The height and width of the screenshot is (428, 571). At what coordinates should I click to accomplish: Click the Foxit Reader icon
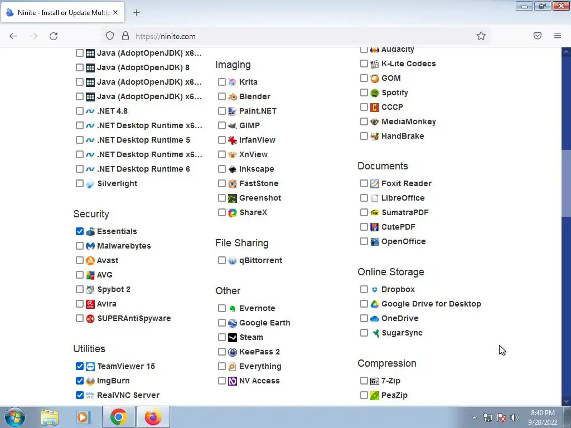pos(375,183)
